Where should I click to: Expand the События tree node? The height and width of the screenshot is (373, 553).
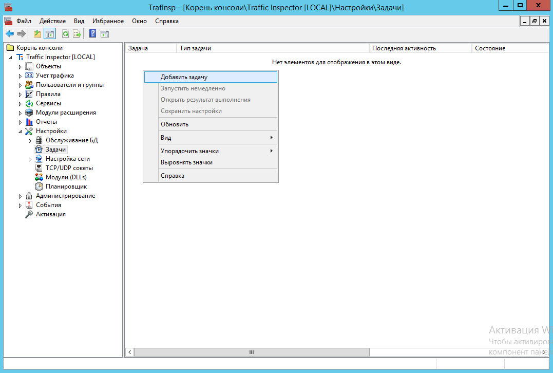(x=20, y=206)
